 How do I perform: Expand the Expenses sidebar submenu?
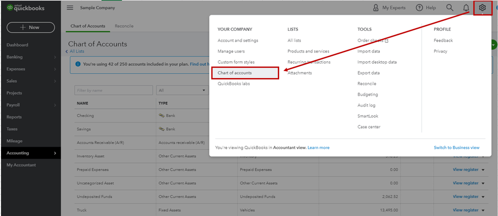55,69
